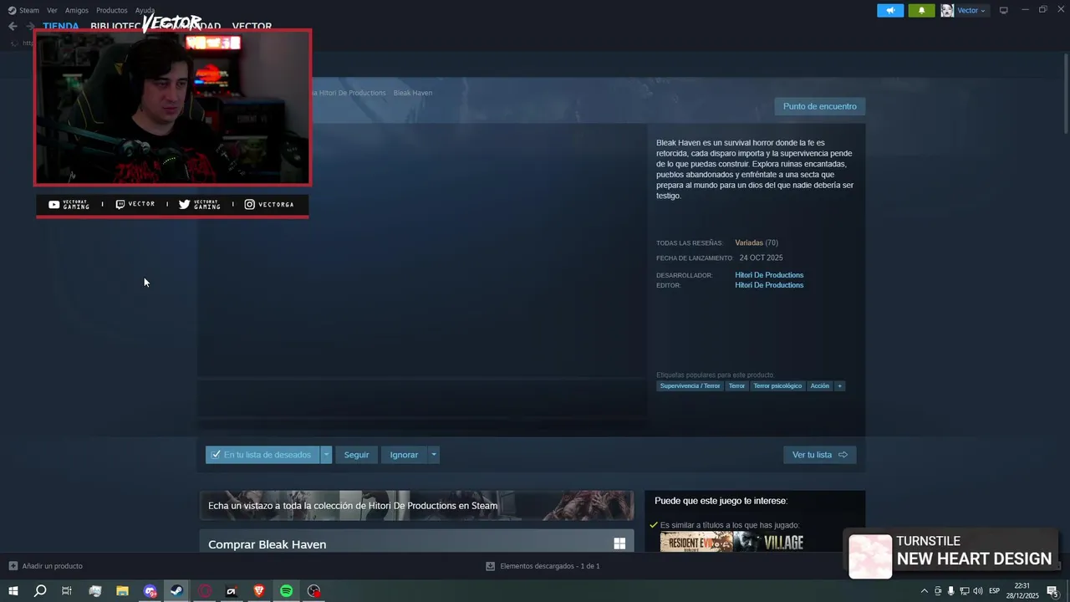Open the taskbar clock showing 22:31
This screenshot has height=602, width=1070.
1022,591
